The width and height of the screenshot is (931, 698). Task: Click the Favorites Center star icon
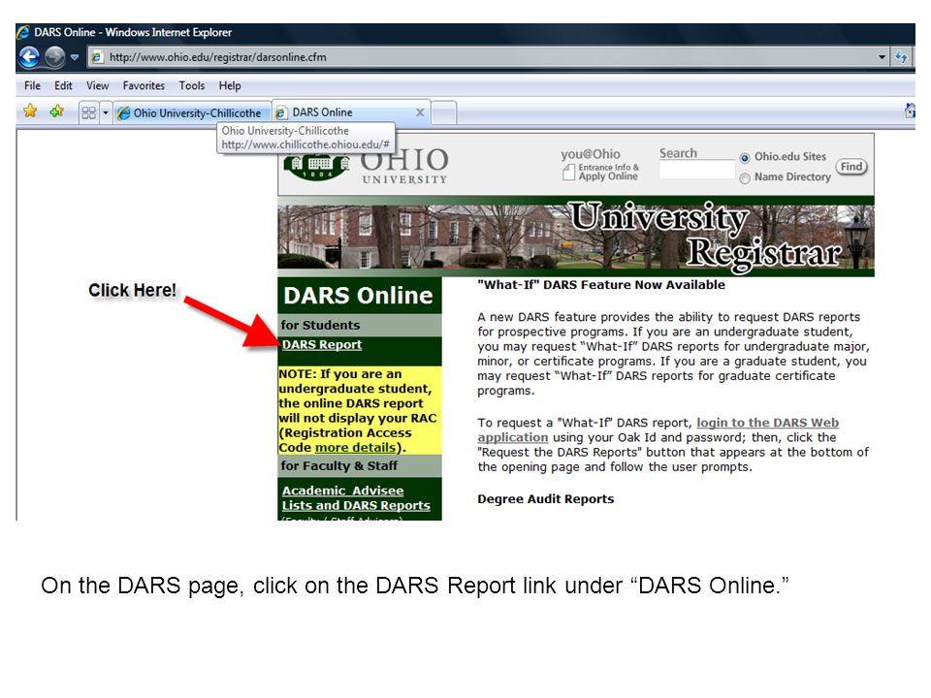point(30,111)
